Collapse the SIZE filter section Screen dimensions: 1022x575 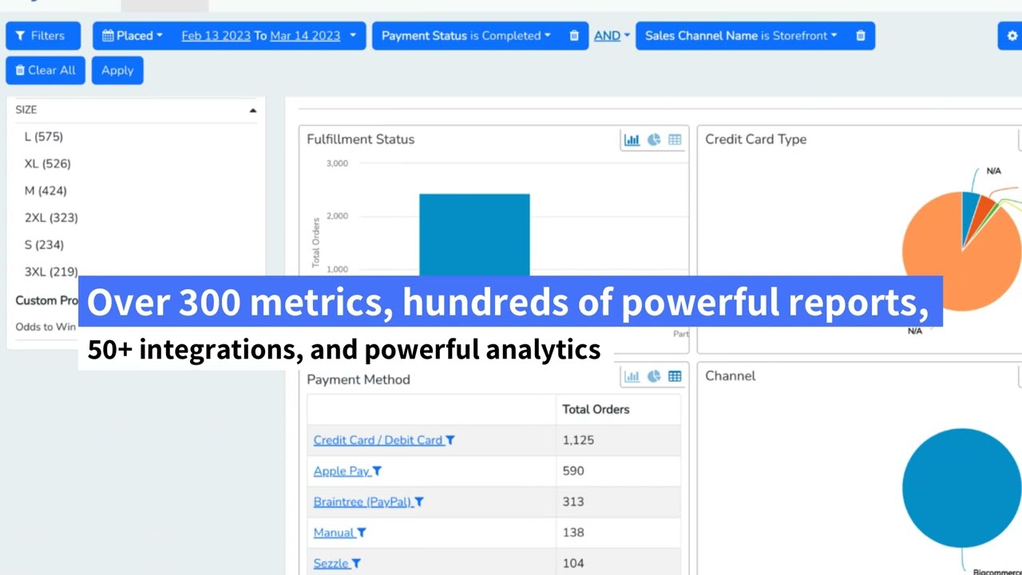point(252,109)
